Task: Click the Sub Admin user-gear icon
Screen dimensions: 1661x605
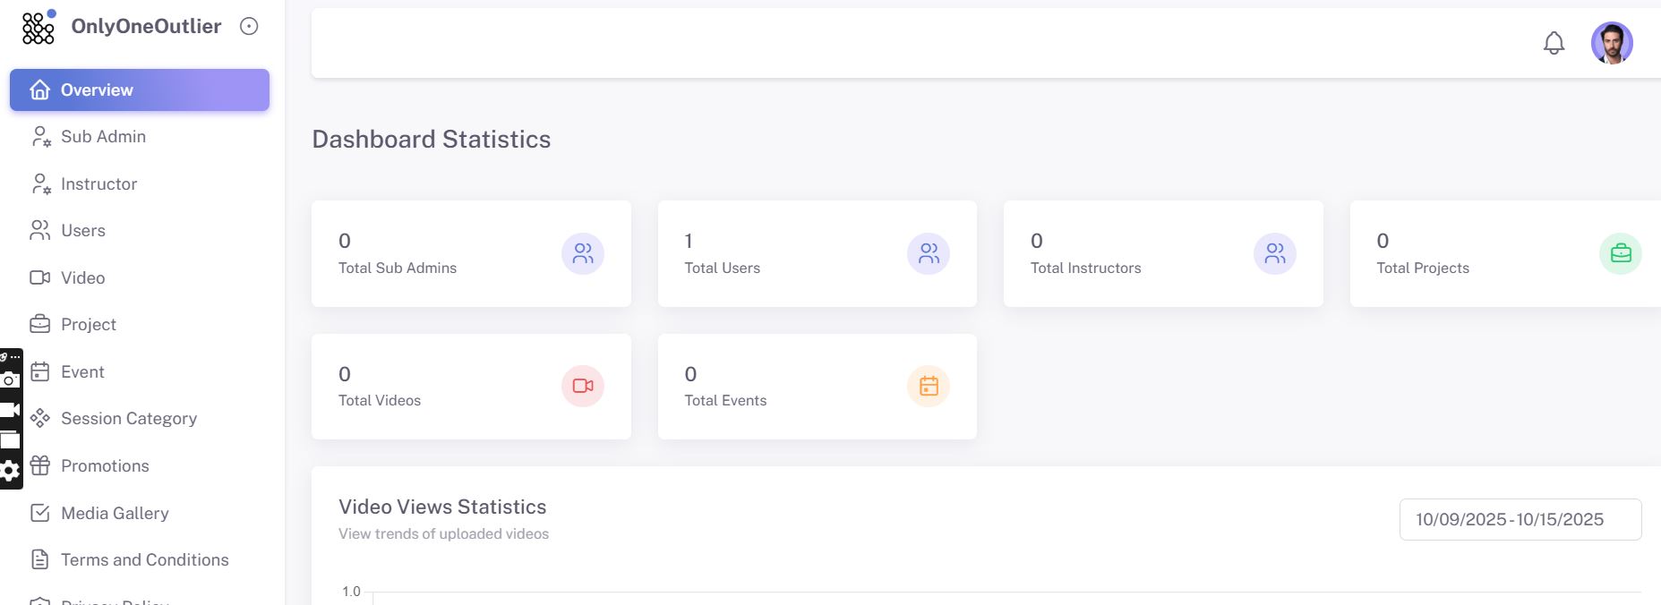Action: coord(41,137)
